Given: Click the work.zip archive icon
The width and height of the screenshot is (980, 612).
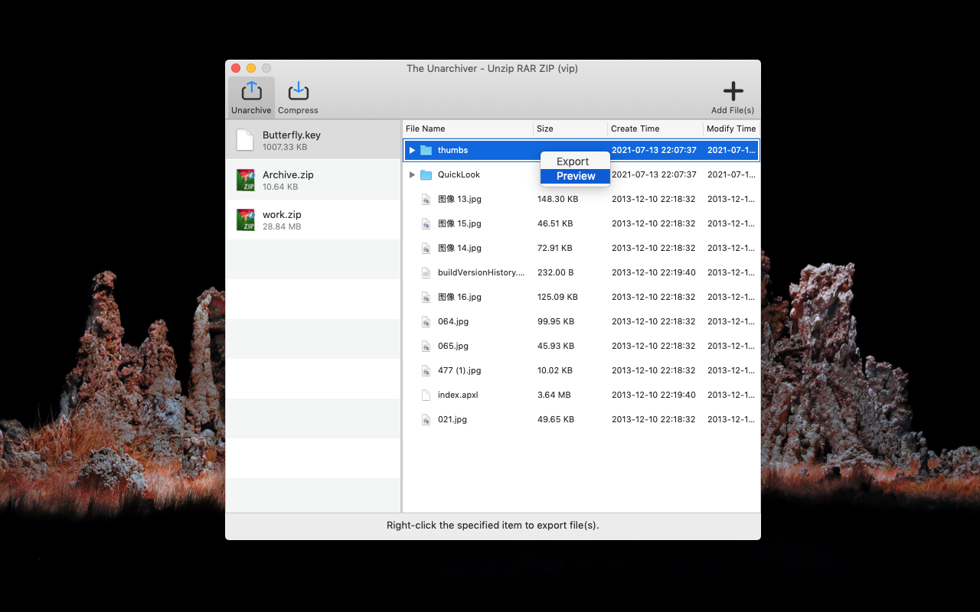Looking at the screenshot, I should click(245, 220).
